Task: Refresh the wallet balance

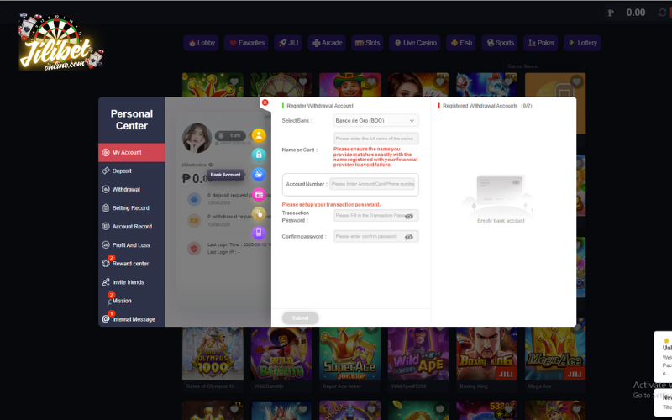Action: (662, 13)
